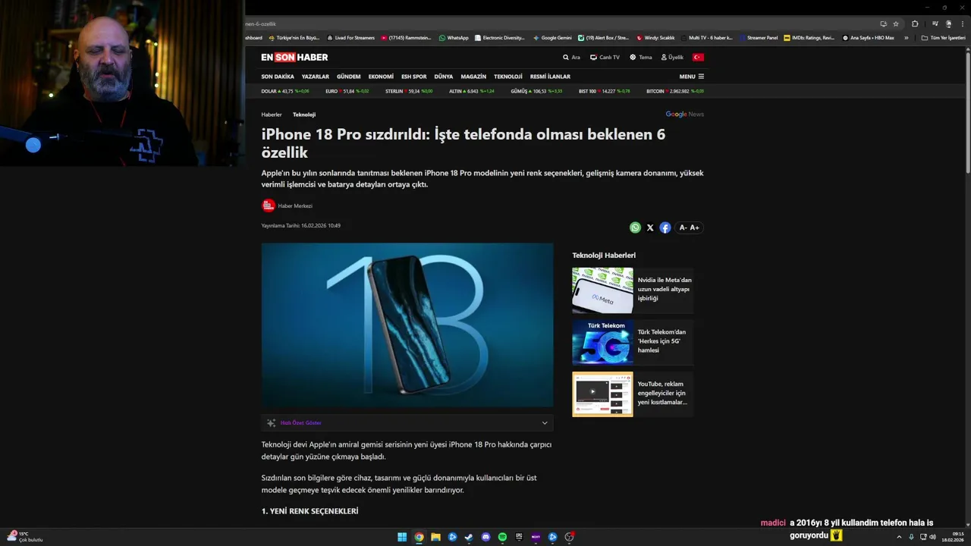The image size is (971, 546).
Task: Click the BITCOIN ticker value
Action: (679, 91)
